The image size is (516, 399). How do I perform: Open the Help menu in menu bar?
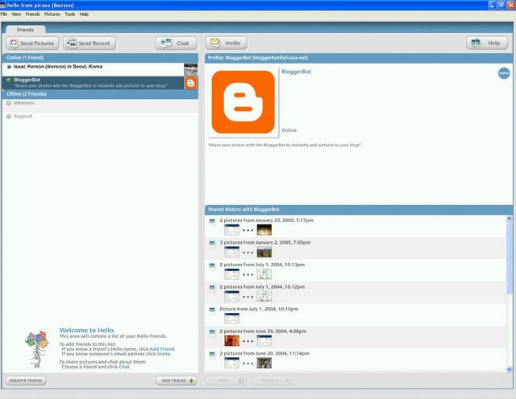84,14
